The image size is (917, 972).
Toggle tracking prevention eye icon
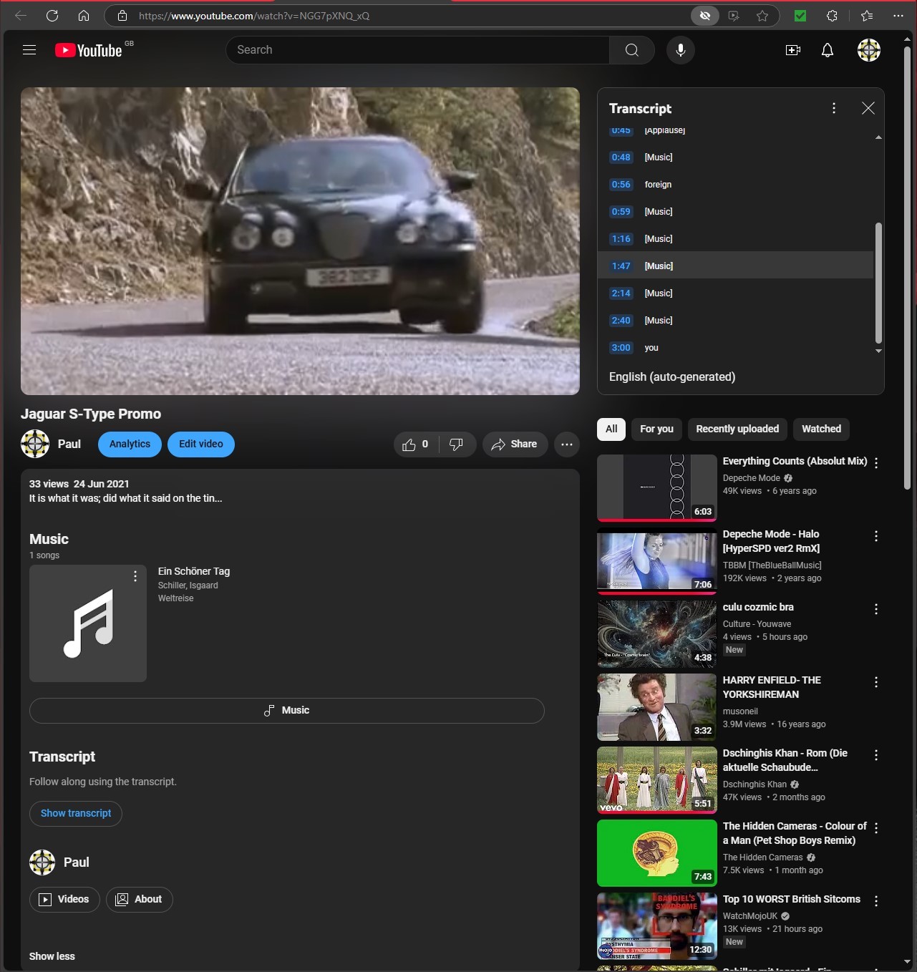(705, 16)
